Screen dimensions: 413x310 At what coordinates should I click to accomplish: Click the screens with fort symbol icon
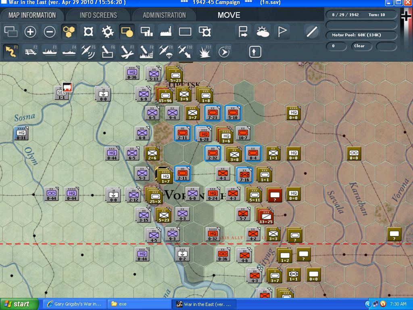(204, 32)
